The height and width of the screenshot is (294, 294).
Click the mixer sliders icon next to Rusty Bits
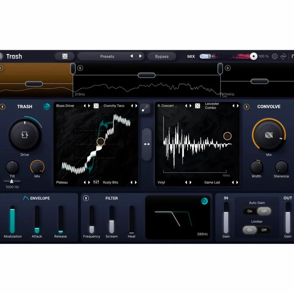click(x=96, y=182)
